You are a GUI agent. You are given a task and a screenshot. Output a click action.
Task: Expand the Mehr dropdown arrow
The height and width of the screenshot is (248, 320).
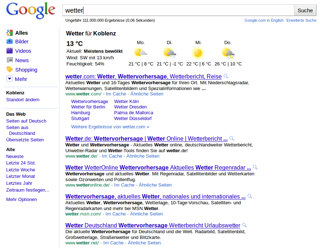click(10, 79)
